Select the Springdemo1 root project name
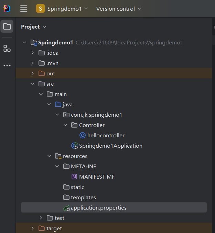Image resolution: width=215 pixels, height=233 pixels. tap(55, 43)
